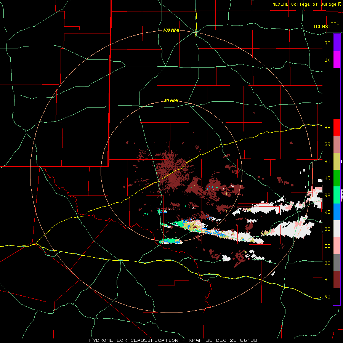This screenshot has height=343, width=343.
Task: Pick the light green RA legend swatch
Action: (x=337, y=195)
